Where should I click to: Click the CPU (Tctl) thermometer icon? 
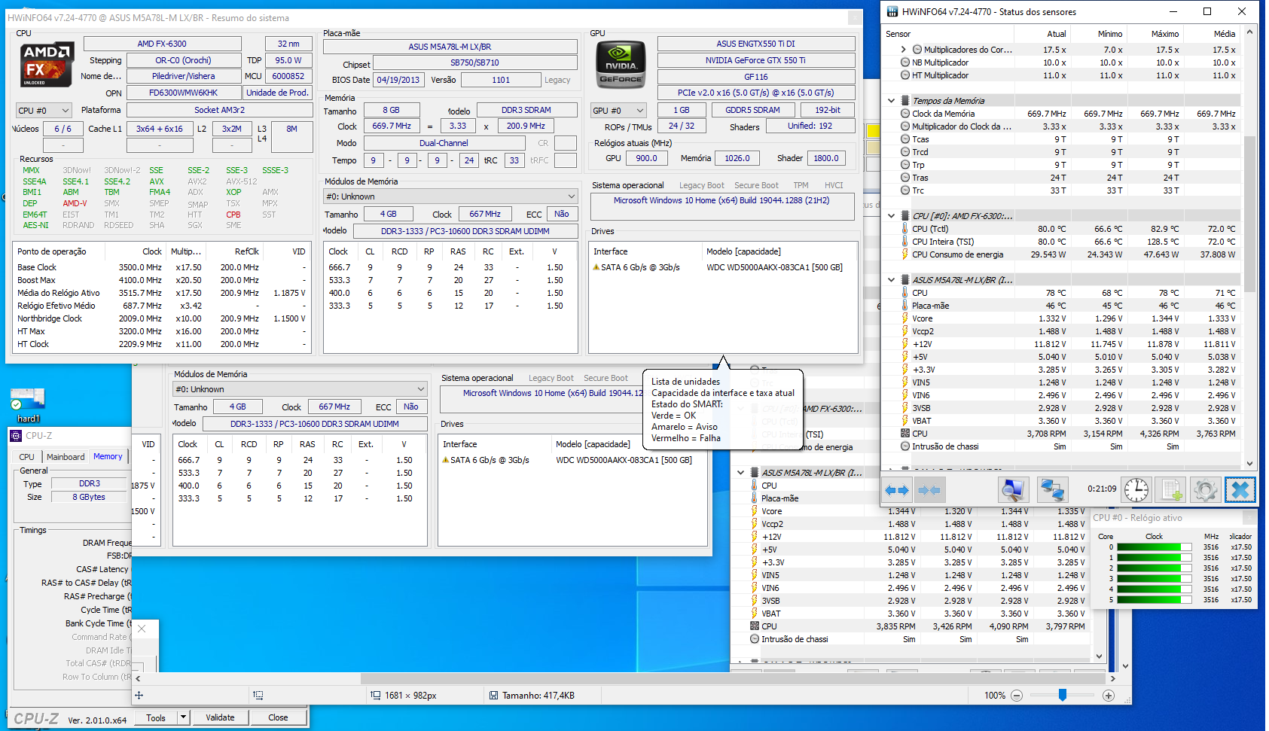coord(905,229)
